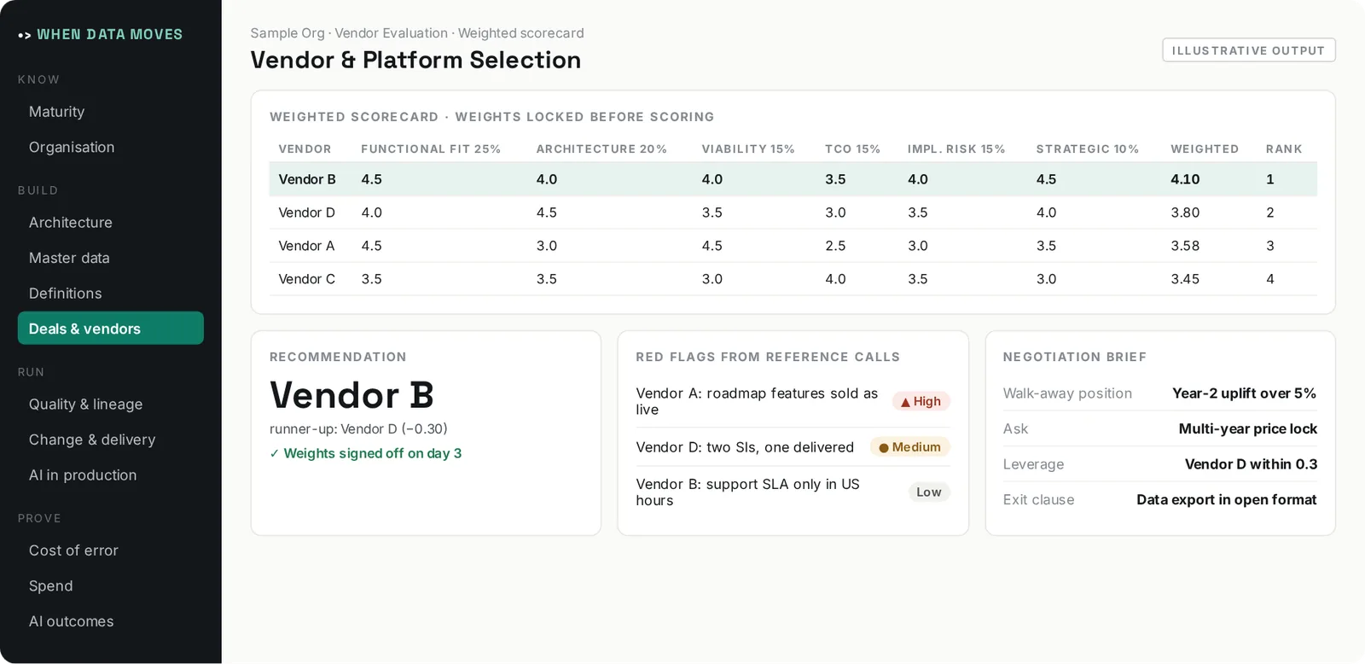Click the Functional Fit 25% column header
1365x664 pixels.
point(431,149)
